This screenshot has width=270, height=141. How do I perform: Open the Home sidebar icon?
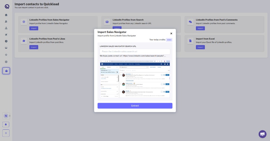point(6,15)
